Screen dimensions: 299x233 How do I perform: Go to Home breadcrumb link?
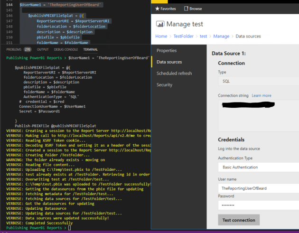pyautogui.click(x=161, y=36)
